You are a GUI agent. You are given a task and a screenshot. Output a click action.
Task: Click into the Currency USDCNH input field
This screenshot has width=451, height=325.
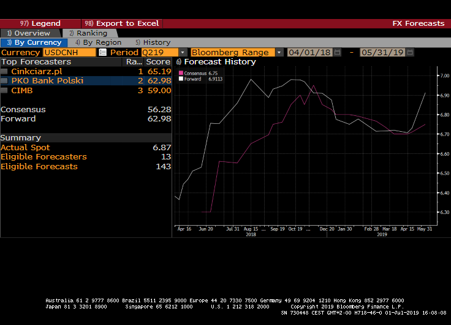[69, 53]
